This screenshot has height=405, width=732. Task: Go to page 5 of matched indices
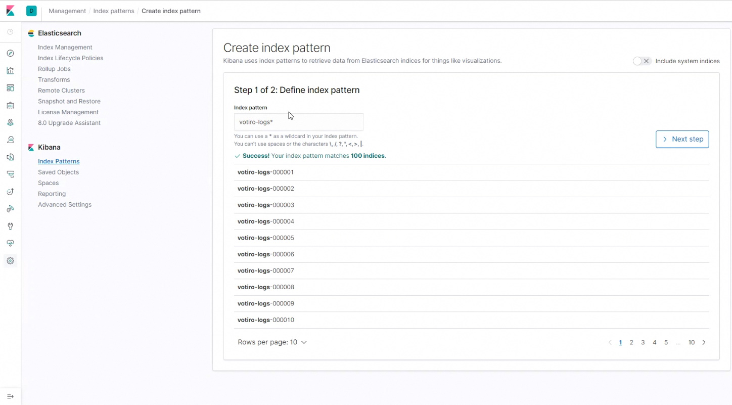[x=666, y=342]
